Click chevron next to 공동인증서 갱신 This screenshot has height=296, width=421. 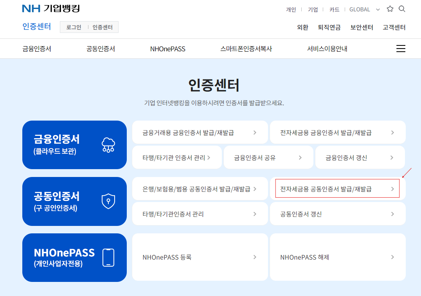(392, 214)
